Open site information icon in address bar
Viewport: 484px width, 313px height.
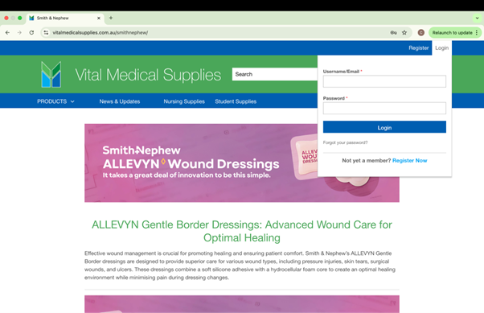(46, 32)
